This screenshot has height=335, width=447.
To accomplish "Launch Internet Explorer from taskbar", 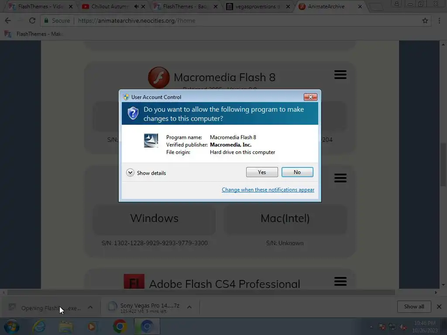I will (x=39, y=326).
